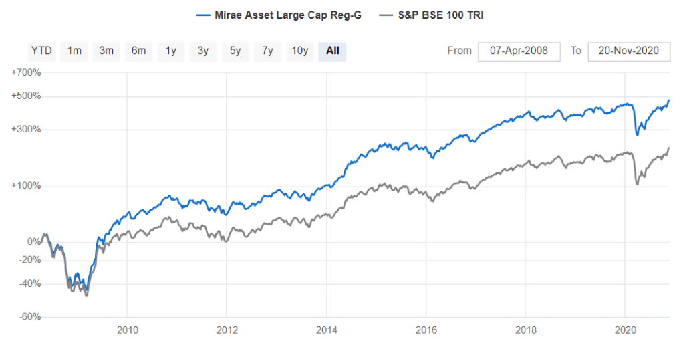Select the 10y range option
Viewport: 683px width, 345px height.
click(x=299, y=51)
